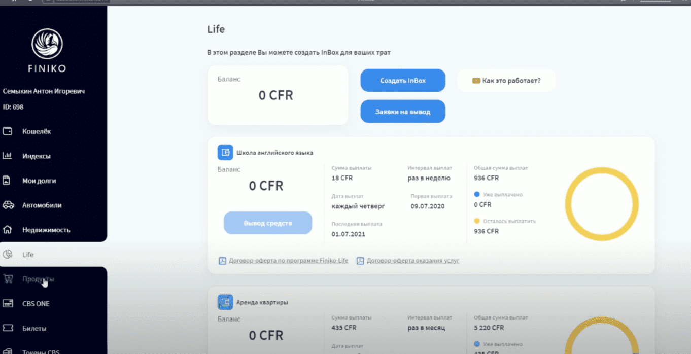Click Вывод средств for the English school
This screenshot has height=354, width=691.
click(x=268, y=223)
